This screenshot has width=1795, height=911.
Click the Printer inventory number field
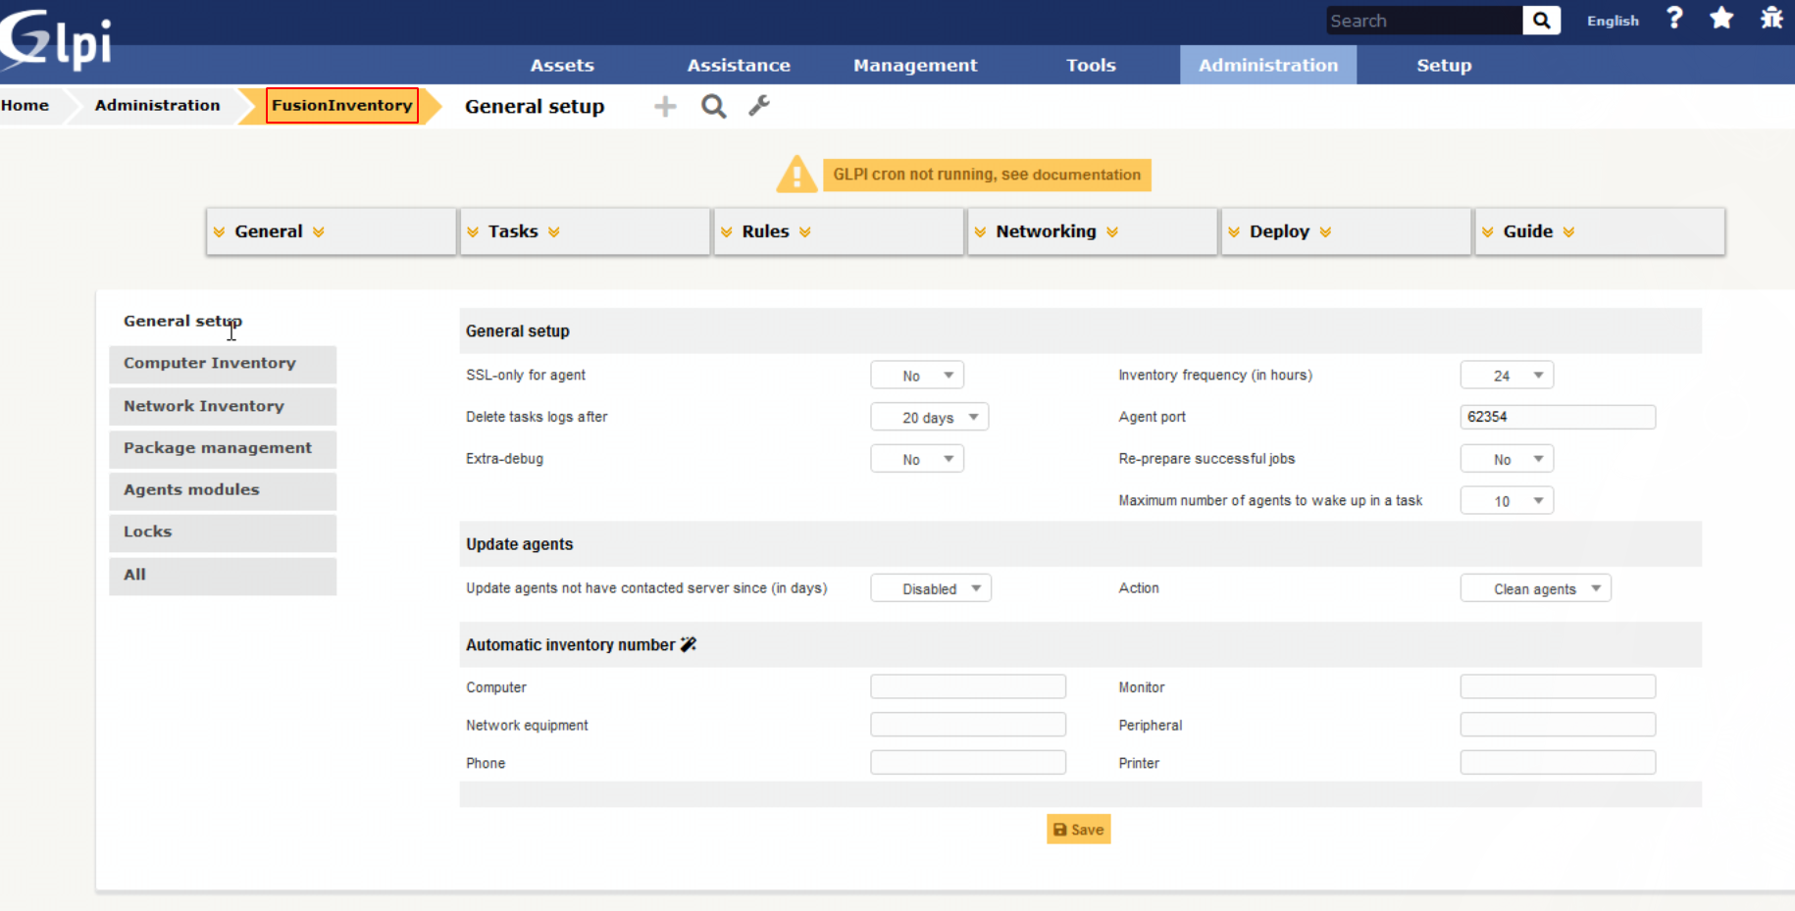[1558, 763]
